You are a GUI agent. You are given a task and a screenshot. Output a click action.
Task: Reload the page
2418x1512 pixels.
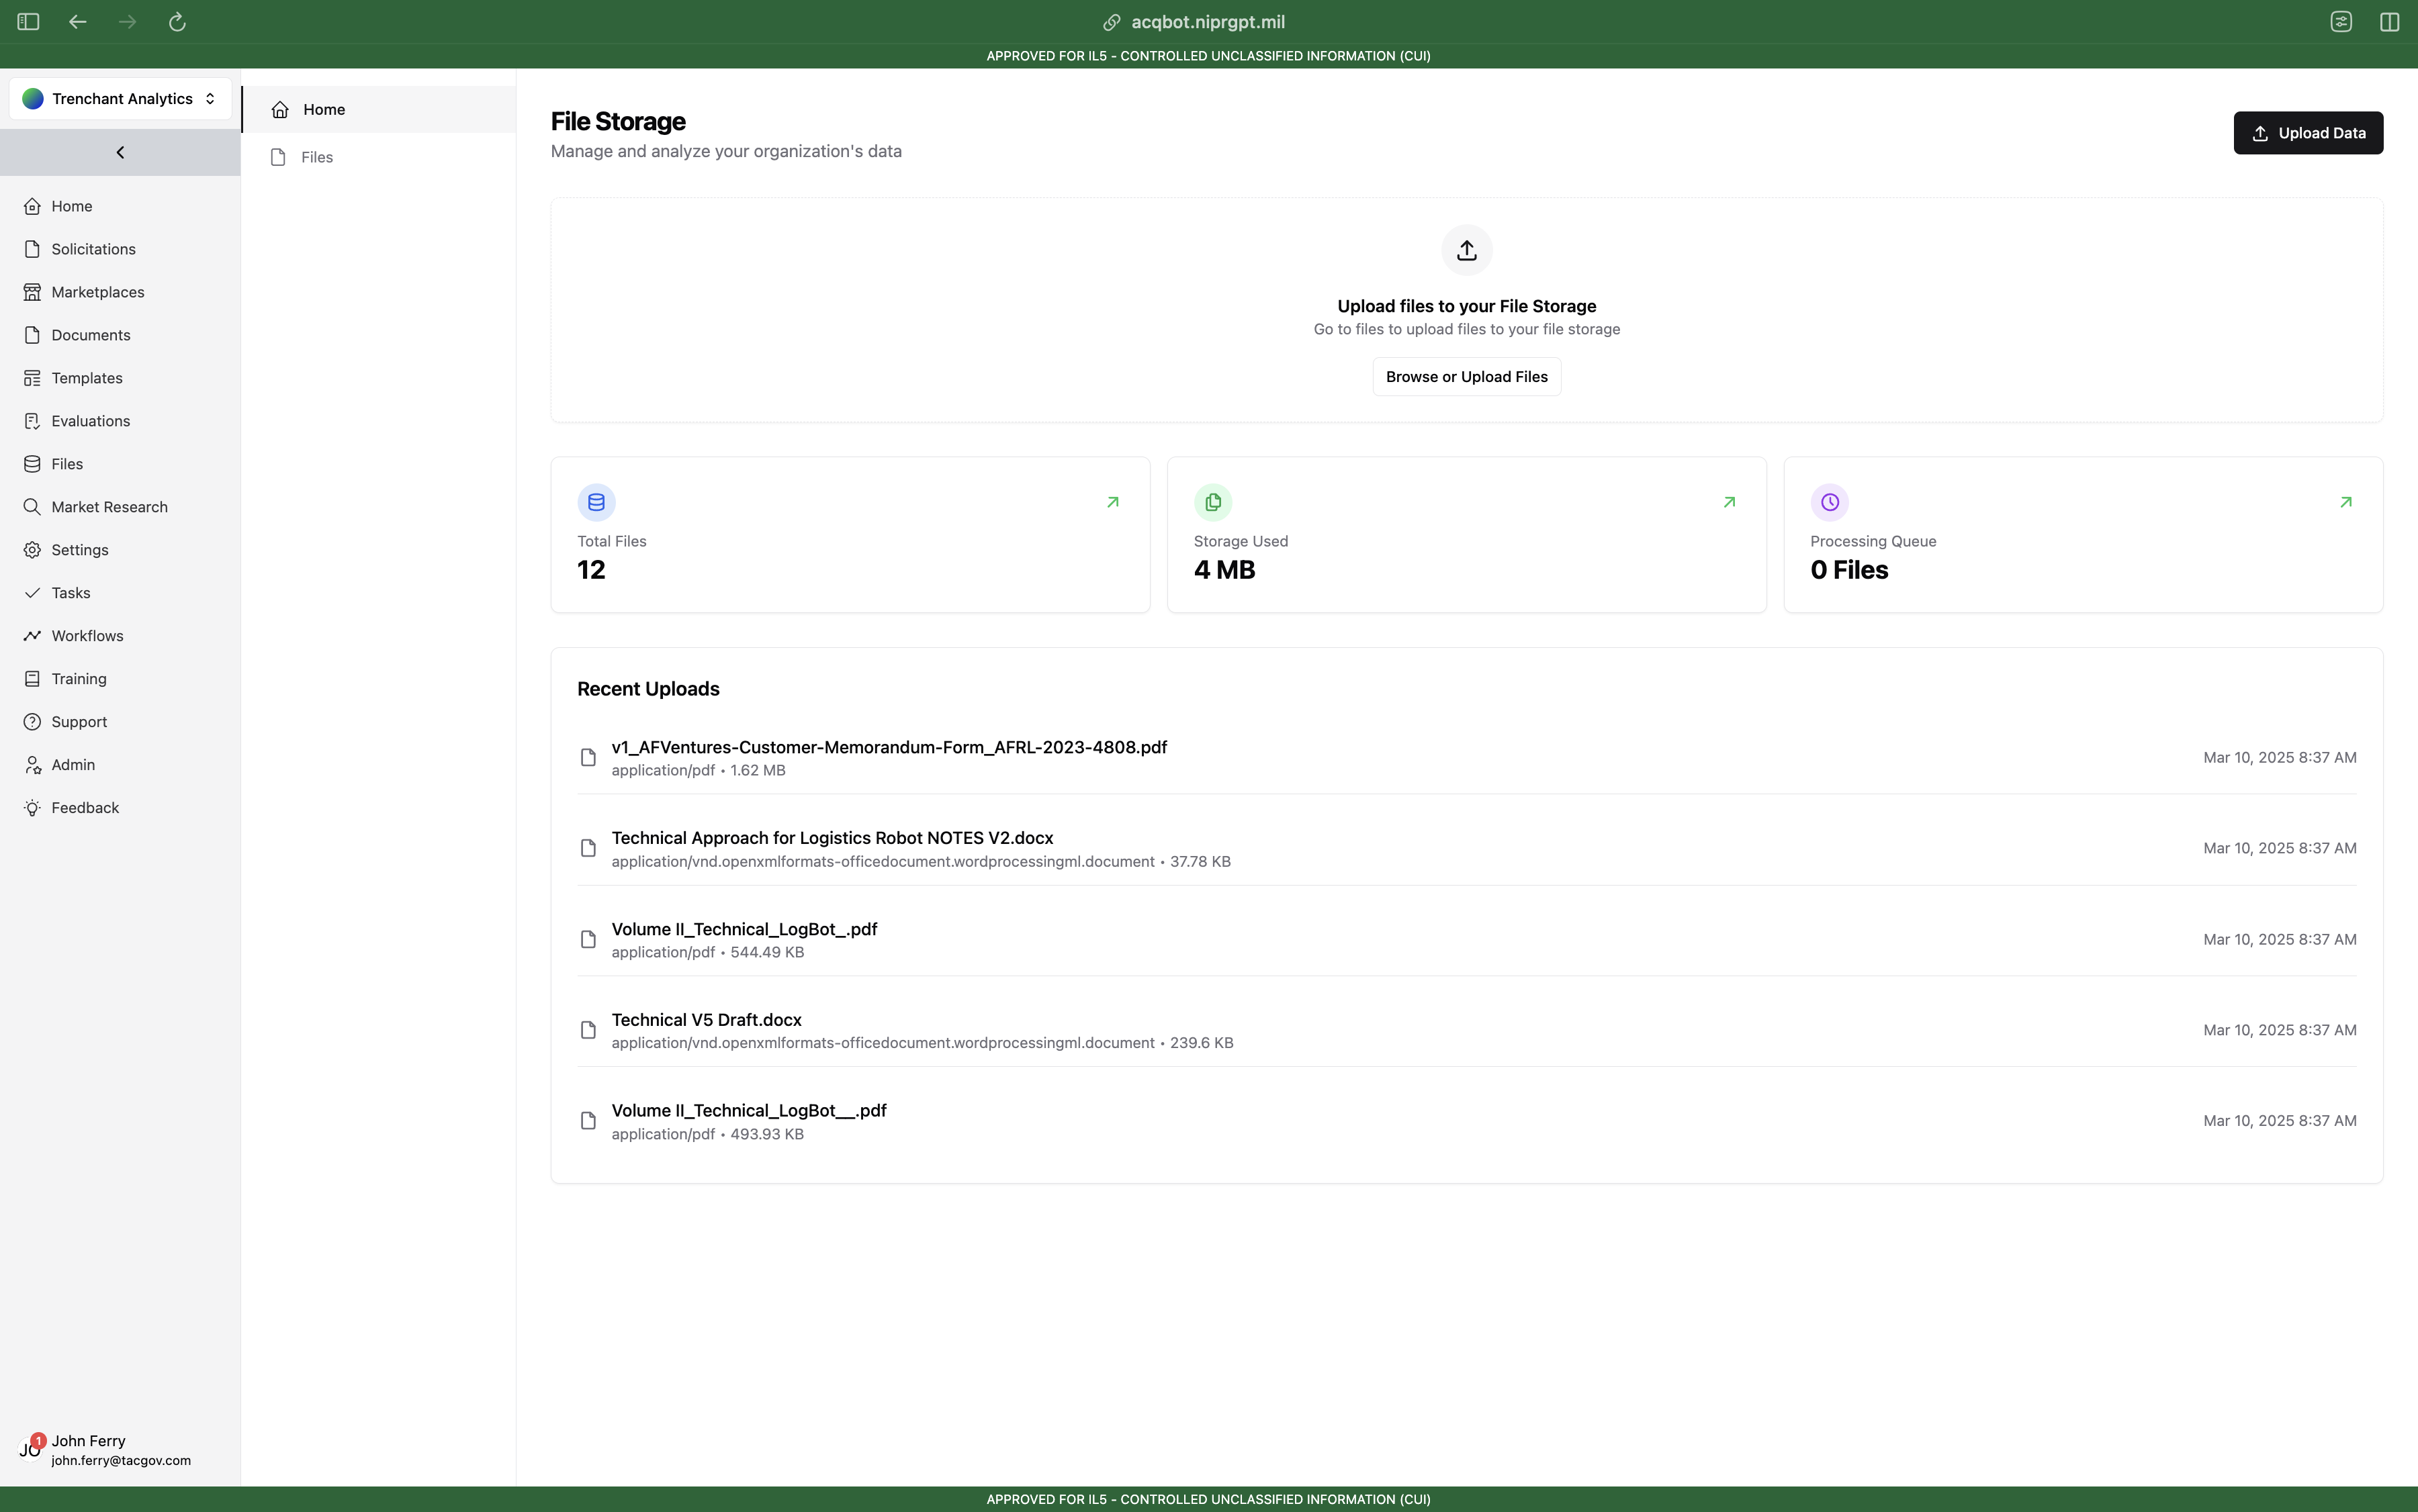[x=177, y=22]
